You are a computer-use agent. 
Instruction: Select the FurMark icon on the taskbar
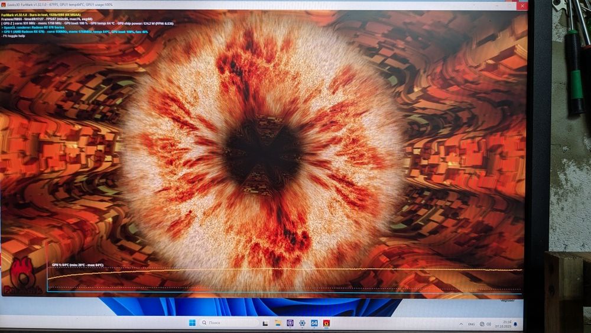[326, 323]
